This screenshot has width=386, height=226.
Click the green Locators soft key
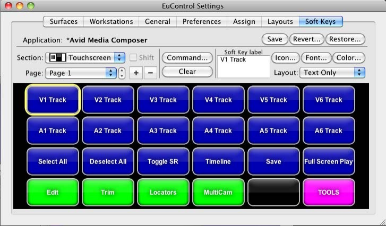click(163, 192)
